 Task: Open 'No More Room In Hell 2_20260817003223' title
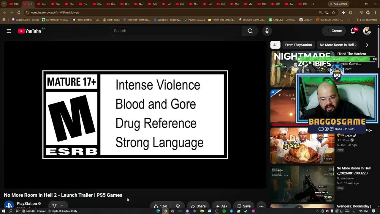pos(354,171)
